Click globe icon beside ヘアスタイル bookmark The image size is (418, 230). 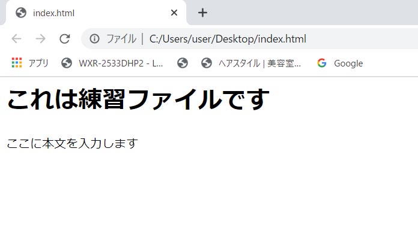207,63
